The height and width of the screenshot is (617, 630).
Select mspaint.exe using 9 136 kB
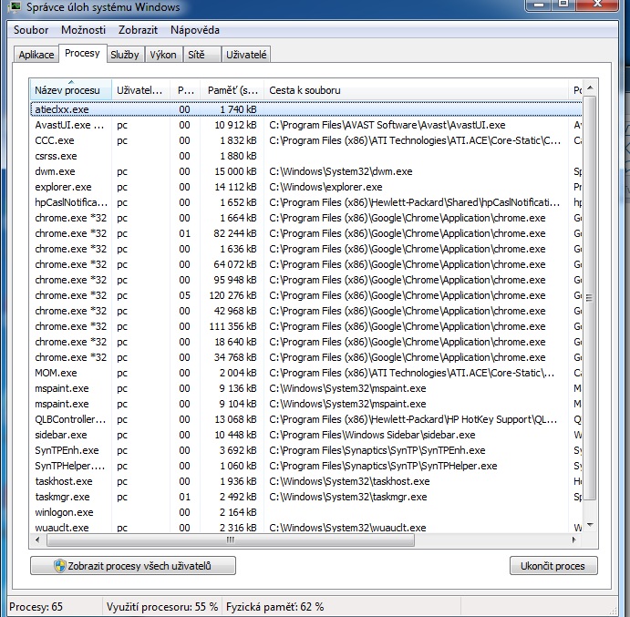(306, 388)
